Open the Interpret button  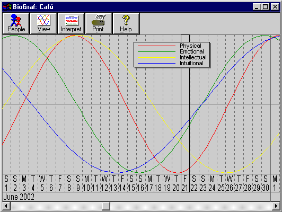pyautogui.click(x=71, y=23)
